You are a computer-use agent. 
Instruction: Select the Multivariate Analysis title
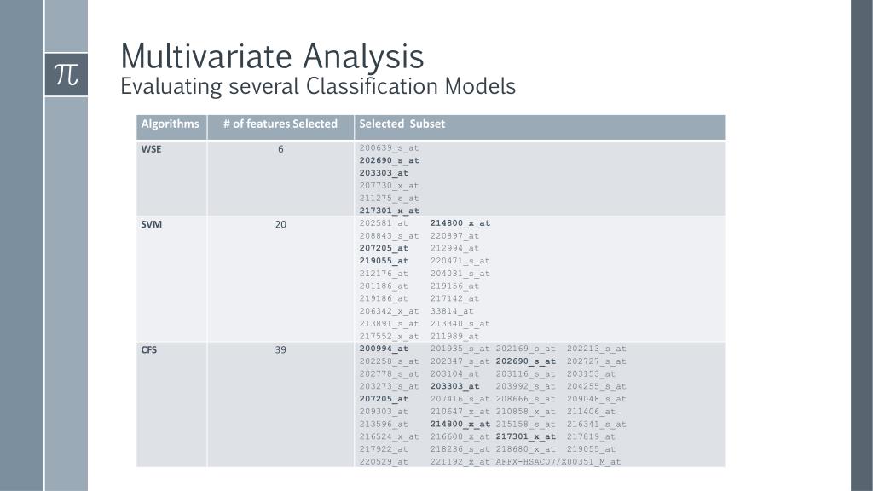(272, 56)
